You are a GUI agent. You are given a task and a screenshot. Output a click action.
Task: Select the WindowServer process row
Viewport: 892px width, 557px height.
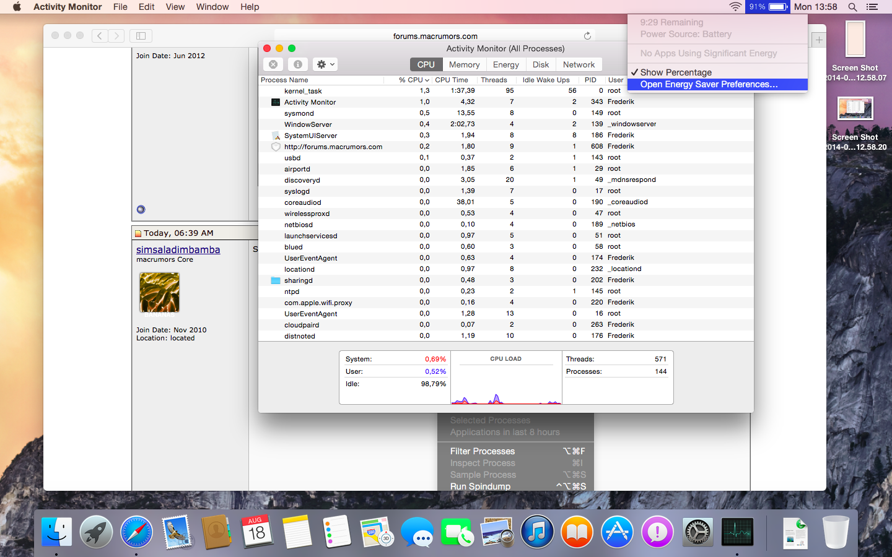pyautogui.click(x=506, y=124)
